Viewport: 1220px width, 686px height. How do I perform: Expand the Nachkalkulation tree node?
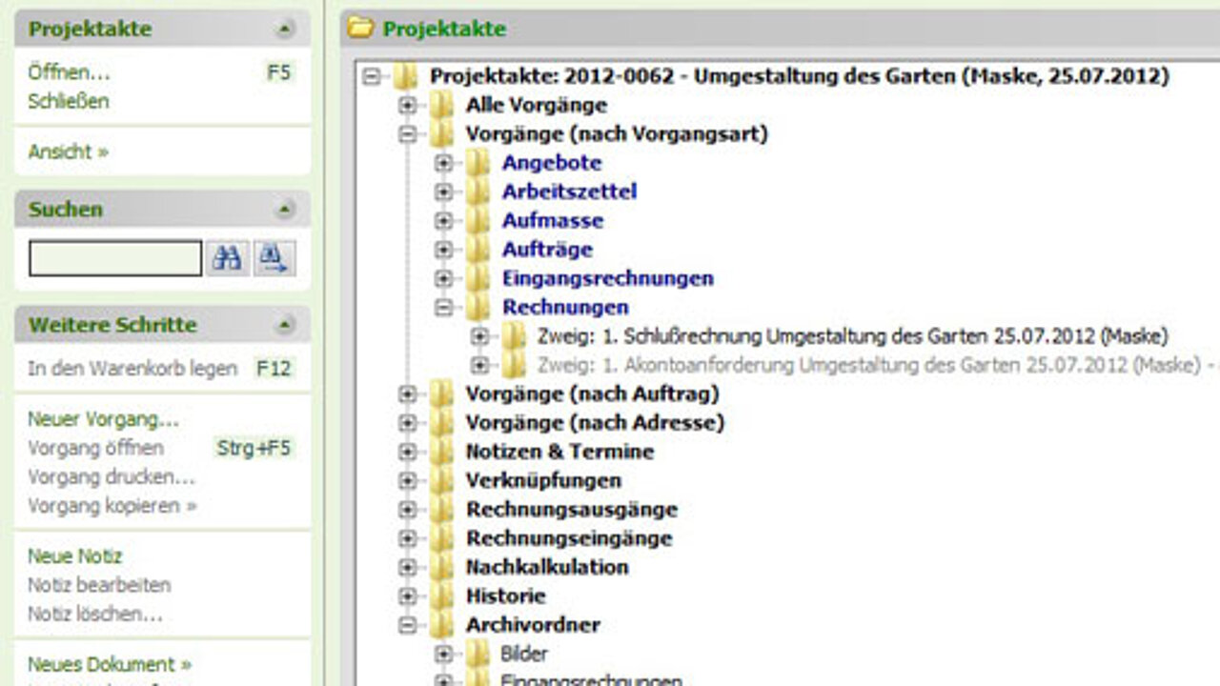(x=408, y=567)
